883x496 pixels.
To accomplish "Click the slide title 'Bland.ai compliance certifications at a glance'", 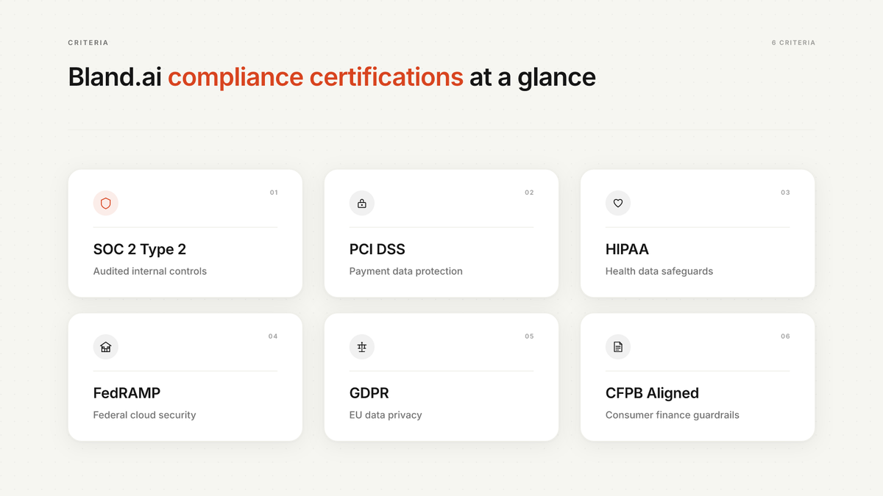I will coord(332,77).
